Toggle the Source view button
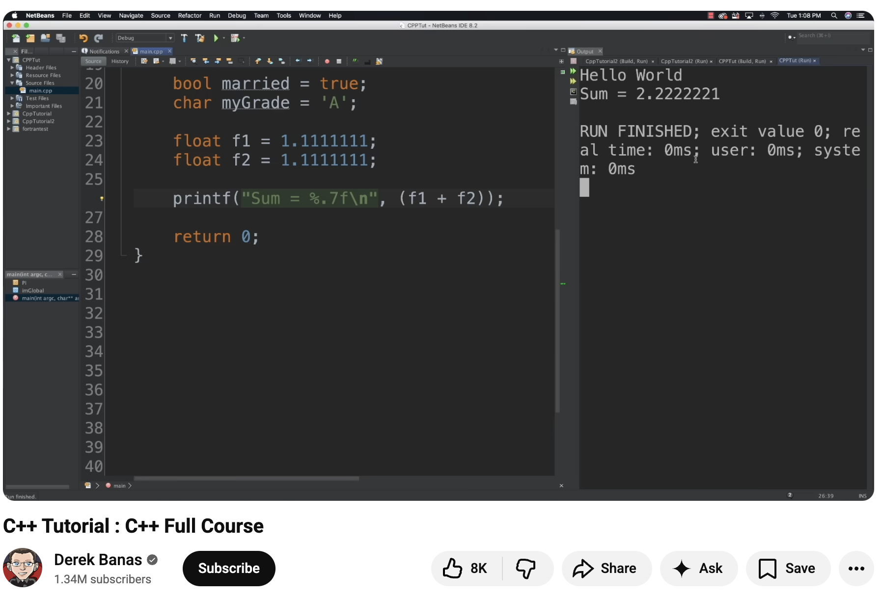The image size is (883, 599). (93, 61)
